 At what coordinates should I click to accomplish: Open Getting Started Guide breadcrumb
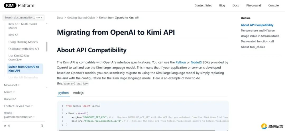tap(81, 18)
